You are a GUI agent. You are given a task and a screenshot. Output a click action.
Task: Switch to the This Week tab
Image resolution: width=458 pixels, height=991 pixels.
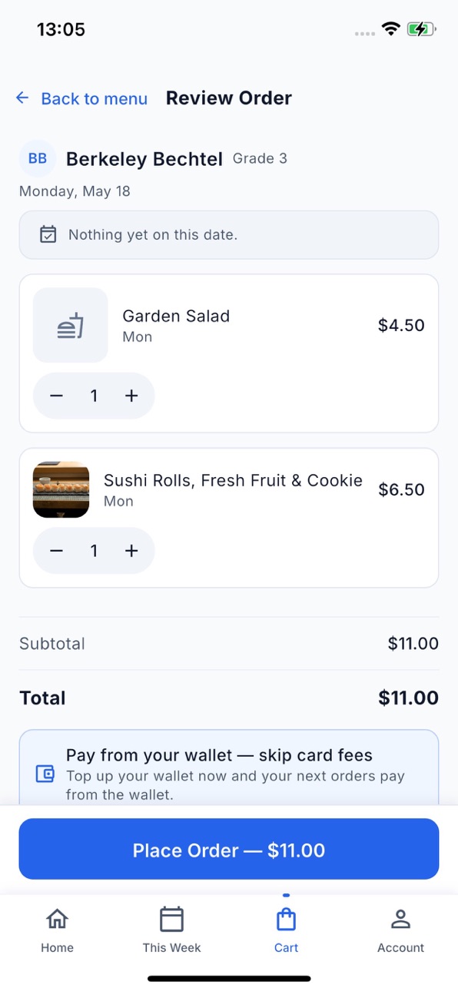pyautogui.click(x=171, y=930)
